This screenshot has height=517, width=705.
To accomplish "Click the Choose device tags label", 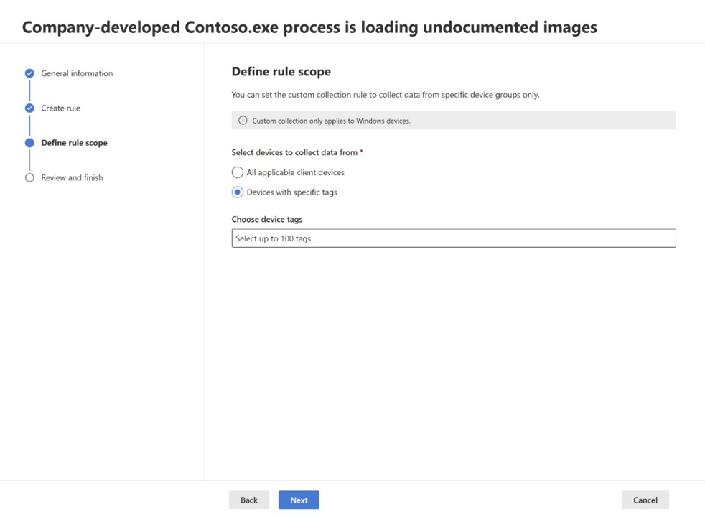I will click(267, 220).
